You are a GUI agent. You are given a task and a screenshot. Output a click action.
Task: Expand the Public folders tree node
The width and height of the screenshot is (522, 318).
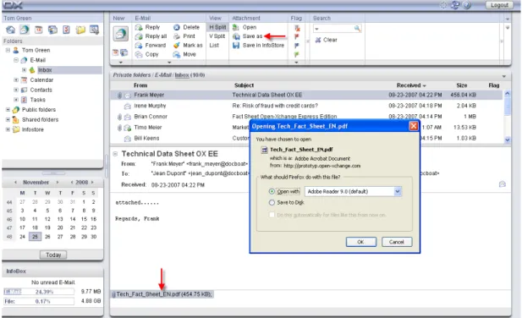coord(8,110)
